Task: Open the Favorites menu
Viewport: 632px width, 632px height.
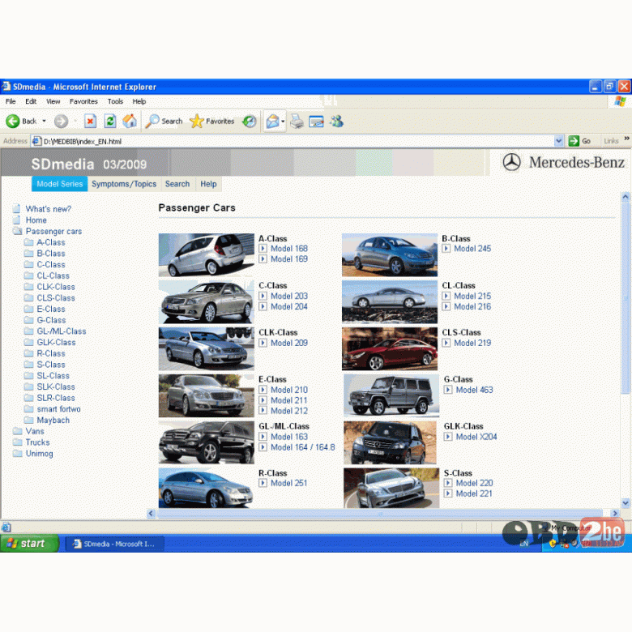Action: pos(83,101)
